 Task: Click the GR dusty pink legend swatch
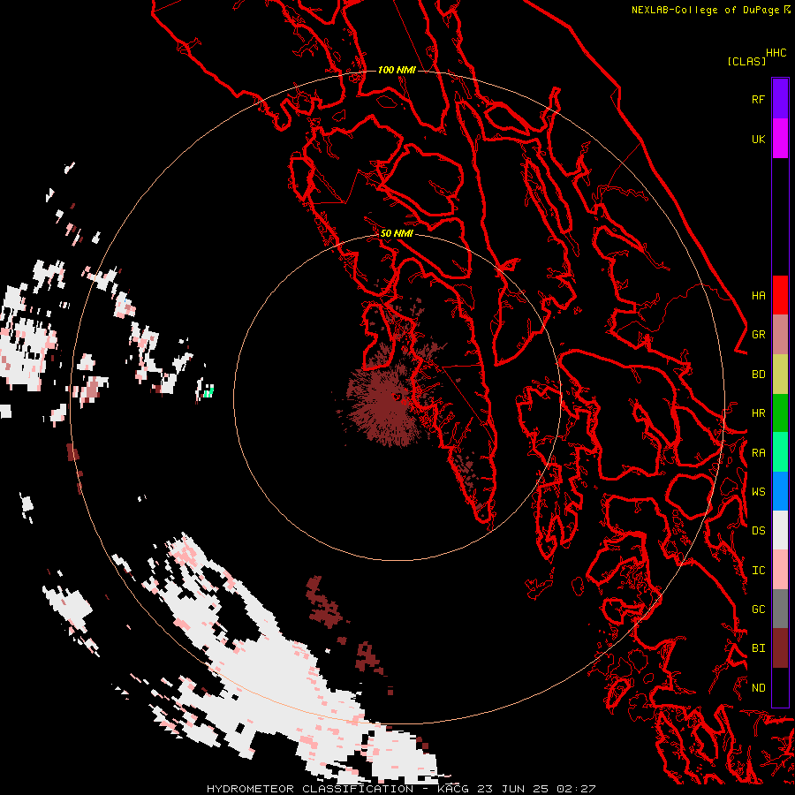(x=780, y=335)
